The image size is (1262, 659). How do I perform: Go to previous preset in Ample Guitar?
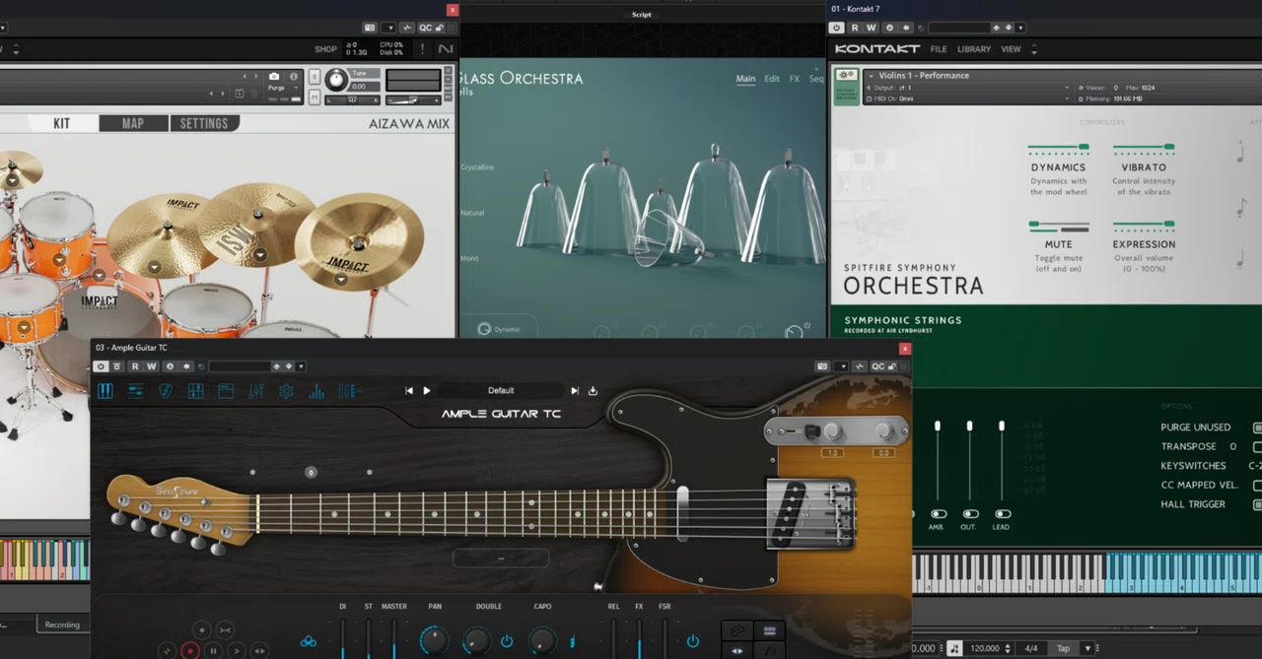click(x=409, y=391)
